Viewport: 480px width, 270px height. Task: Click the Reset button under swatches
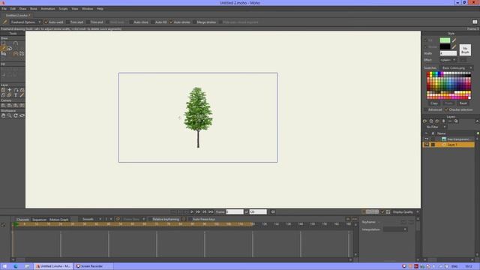[463, 103]
